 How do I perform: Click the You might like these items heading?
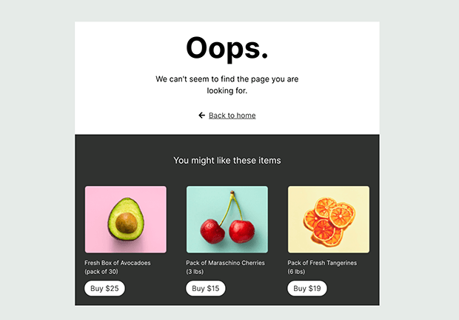[x=227, y=160]
